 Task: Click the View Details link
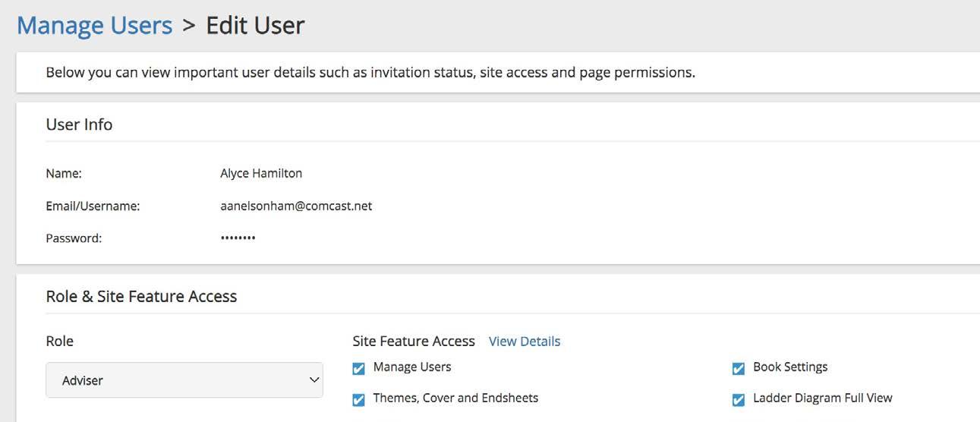(x=525, y=342)
